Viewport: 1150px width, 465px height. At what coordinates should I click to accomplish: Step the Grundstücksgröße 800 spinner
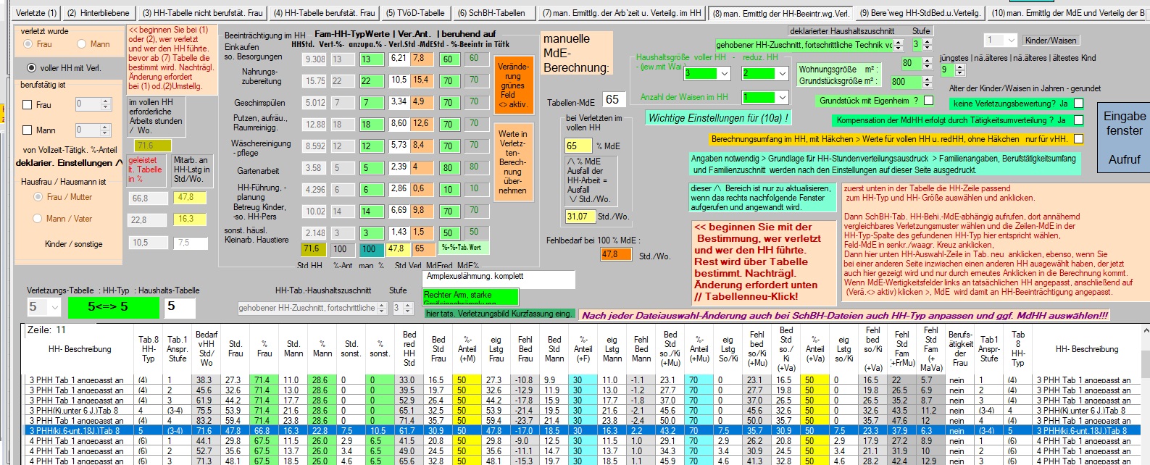928,82
